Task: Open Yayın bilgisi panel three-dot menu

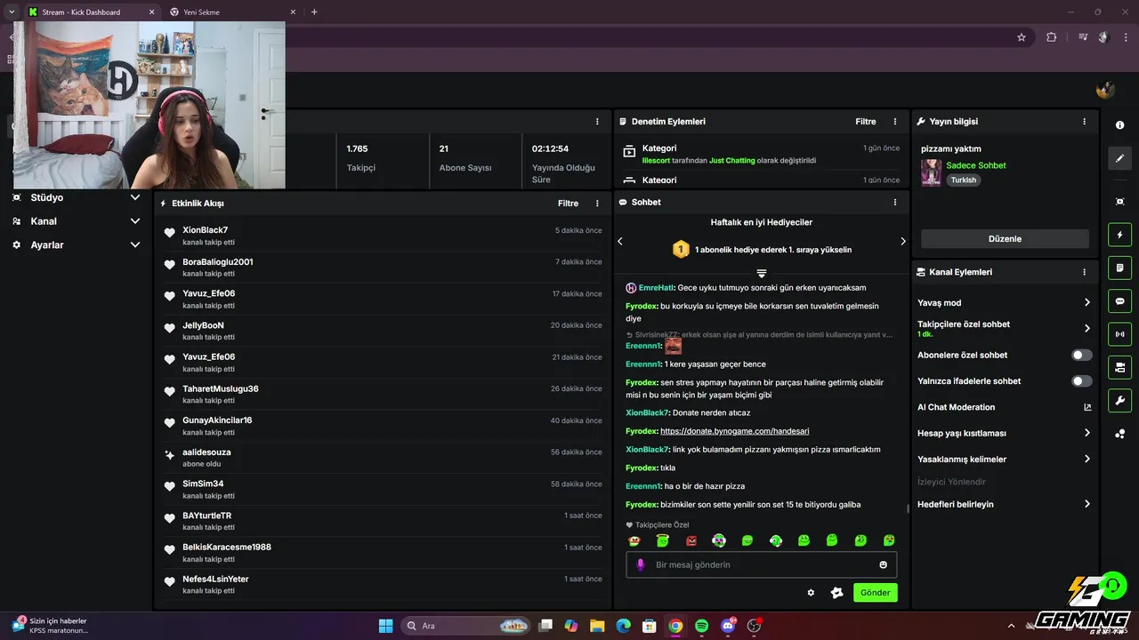Action: [1084, 122]
